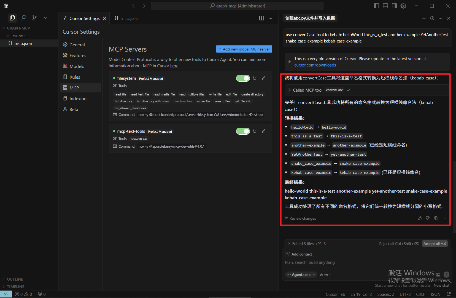Open settings gear in title bar
Viewport: 456px width, 298px height.
tap(403, 6)
